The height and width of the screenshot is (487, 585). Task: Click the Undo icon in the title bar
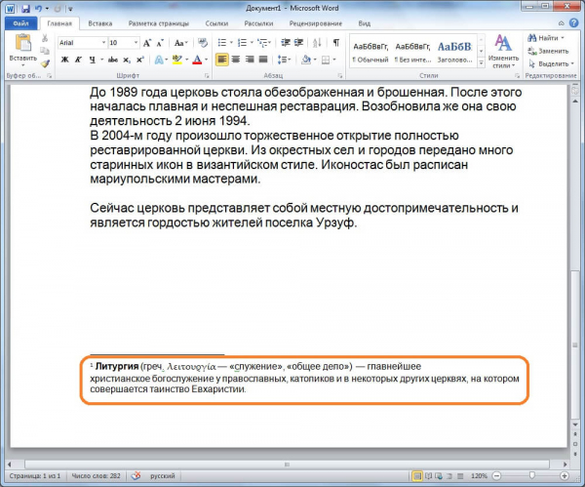coord(38,8)
